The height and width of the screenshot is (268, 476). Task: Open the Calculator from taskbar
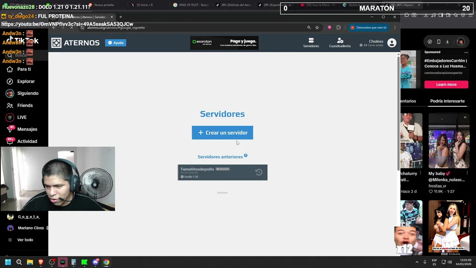[74, 262]
